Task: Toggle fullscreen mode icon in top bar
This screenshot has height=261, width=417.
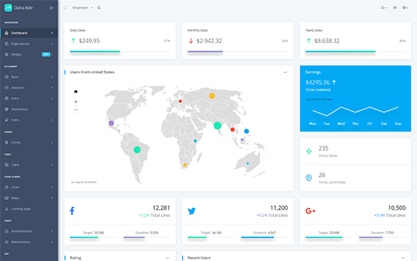Action: tap(65, 8)
